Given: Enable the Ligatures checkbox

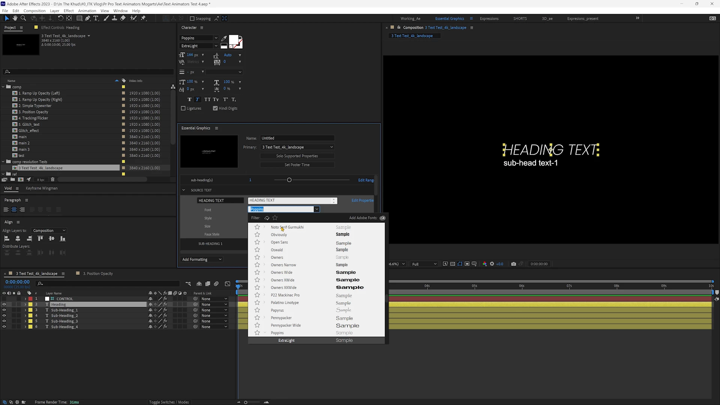Looking at the screenshot, I should point(183,108).
